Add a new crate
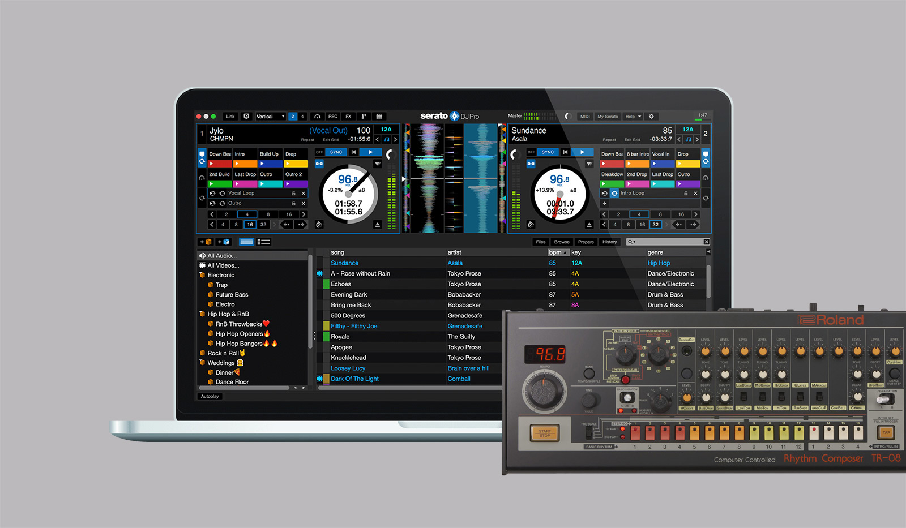This screenshot has width=906, height=528. (x=206, y=242)
